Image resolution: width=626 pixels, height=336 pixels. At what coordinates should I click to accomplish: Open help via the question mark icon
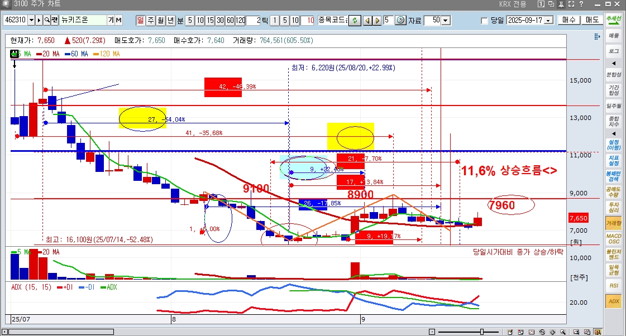[581, 4]
